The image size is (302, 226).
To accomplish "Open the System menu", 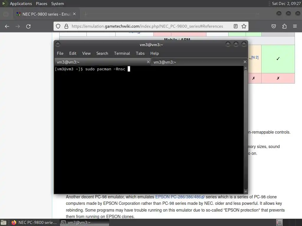I will (x=58, y=4).
